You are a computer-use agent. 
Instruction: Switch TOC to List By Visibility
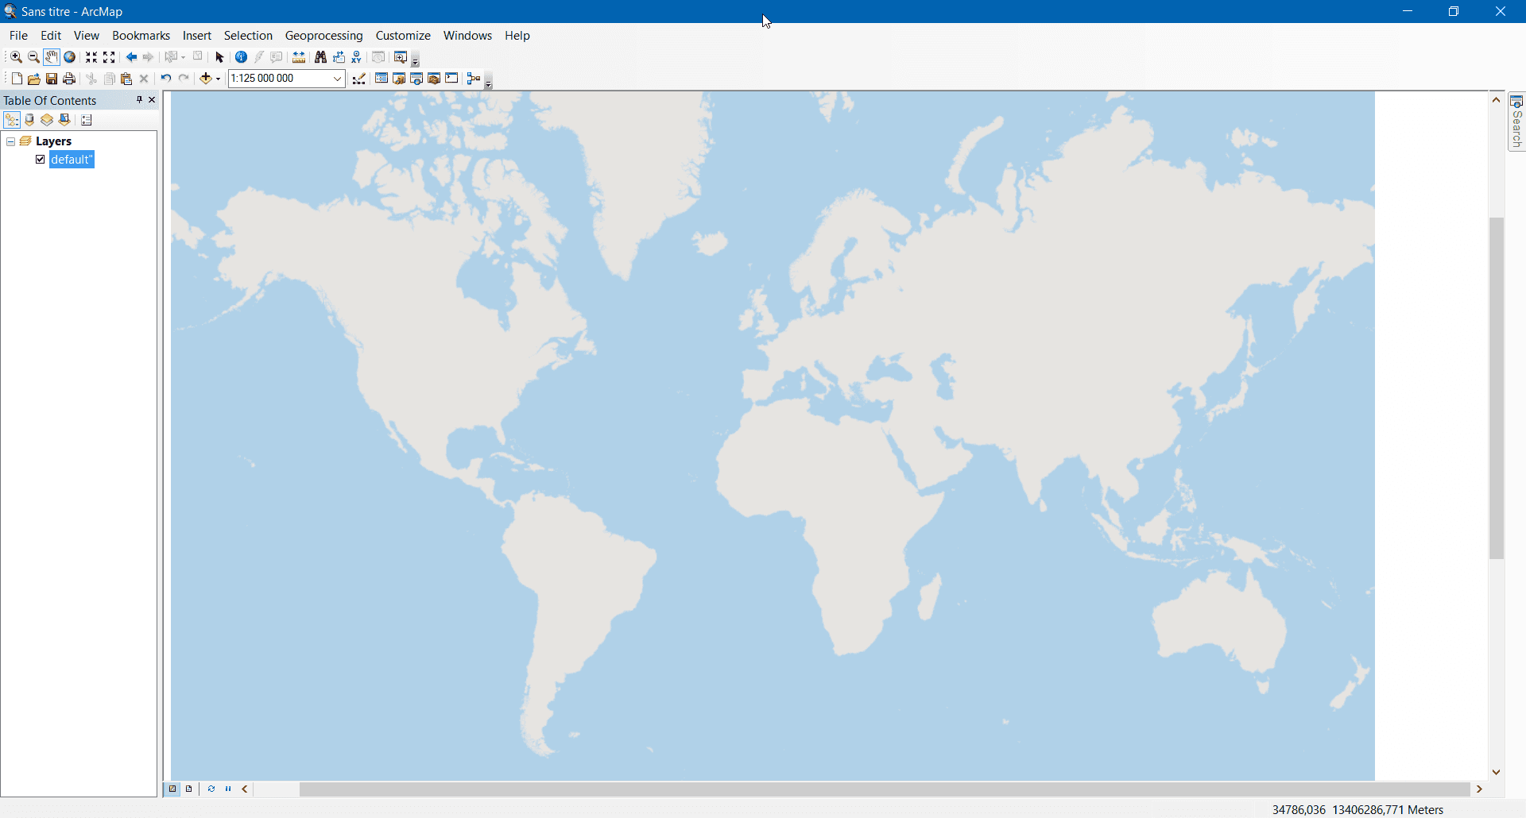coord(47,120)
